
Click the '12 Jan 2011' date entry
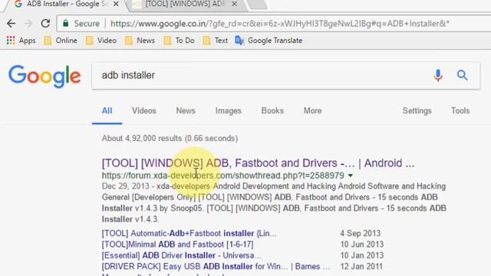point(361,266)
